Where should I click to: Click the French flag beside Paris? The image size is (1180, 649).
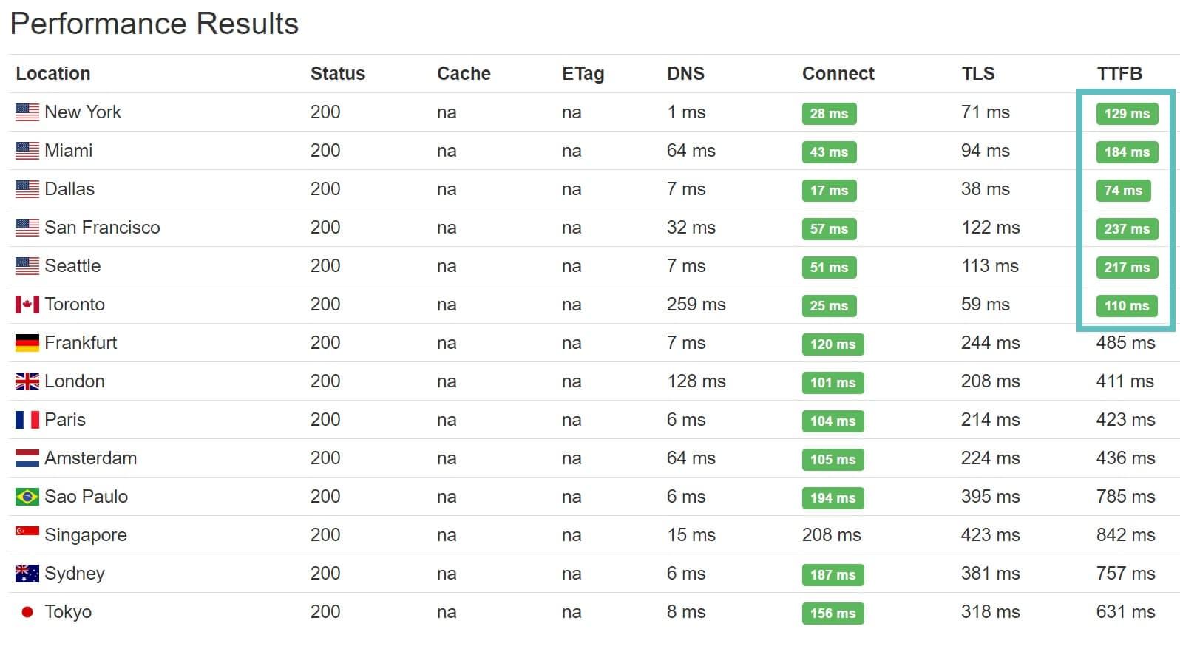pos(27,420)
